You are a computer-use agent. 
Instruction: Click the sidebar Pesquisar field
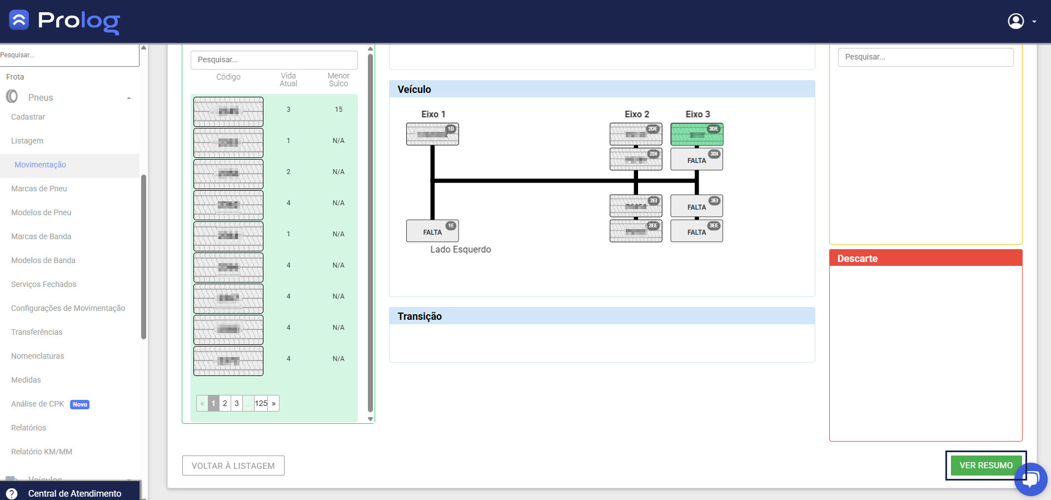[x=69, y=55]
